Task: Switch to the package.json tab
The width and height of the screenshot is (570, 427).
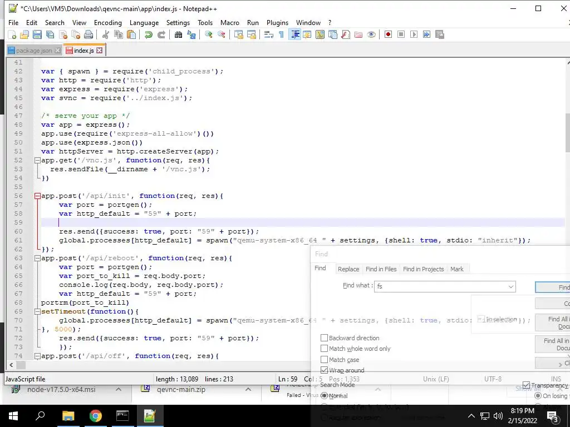Action: (34, 51)
